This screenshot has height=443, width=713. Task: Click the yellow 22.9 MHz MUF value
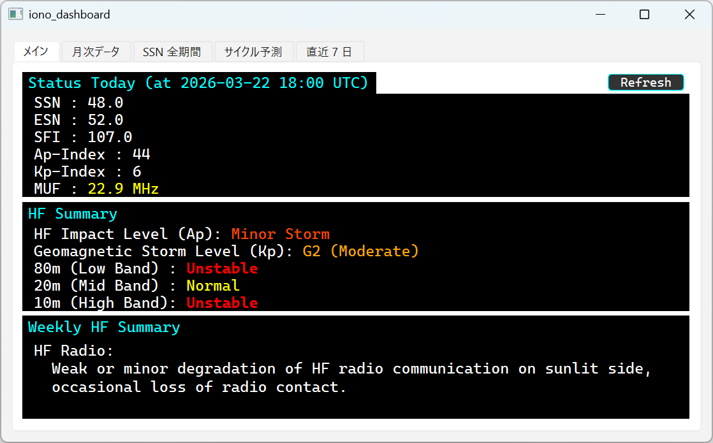[123, 189]
